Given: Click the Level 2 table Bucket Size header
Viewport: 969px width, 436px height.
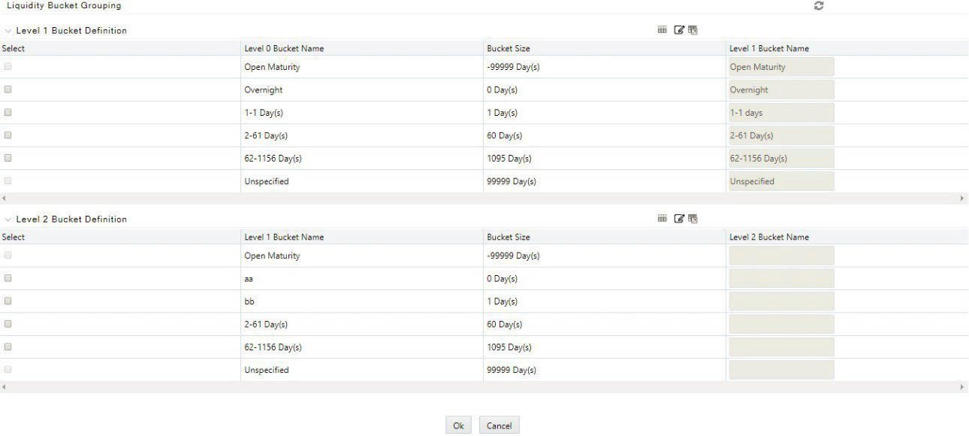Looking at the screenshot, I should (509, 237).
